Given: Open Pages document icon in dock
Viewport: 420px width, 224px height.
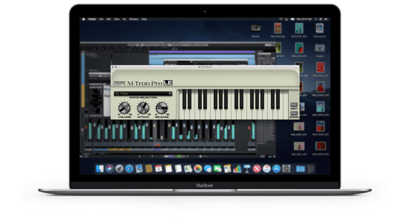Looking at the screenshot, I should (x=227, y=169).
